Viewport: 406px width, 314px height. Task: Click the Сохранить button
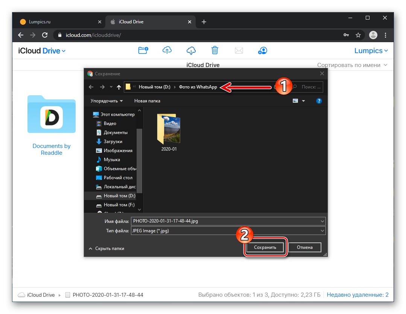pos(265,247)
